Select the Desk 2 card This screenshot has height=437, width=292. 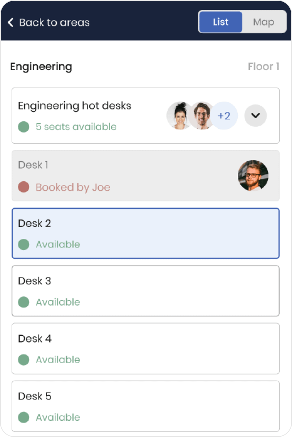(146, 233)
